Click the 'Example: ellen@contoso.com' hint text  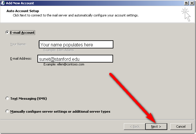pyautogui.click(x=64, y=65)
